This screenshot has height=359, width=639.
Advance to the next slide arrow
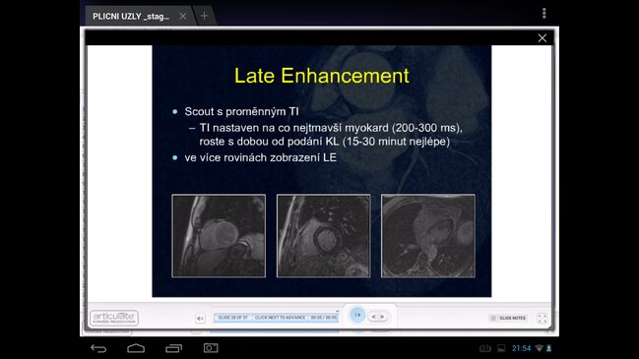[383, 317]
